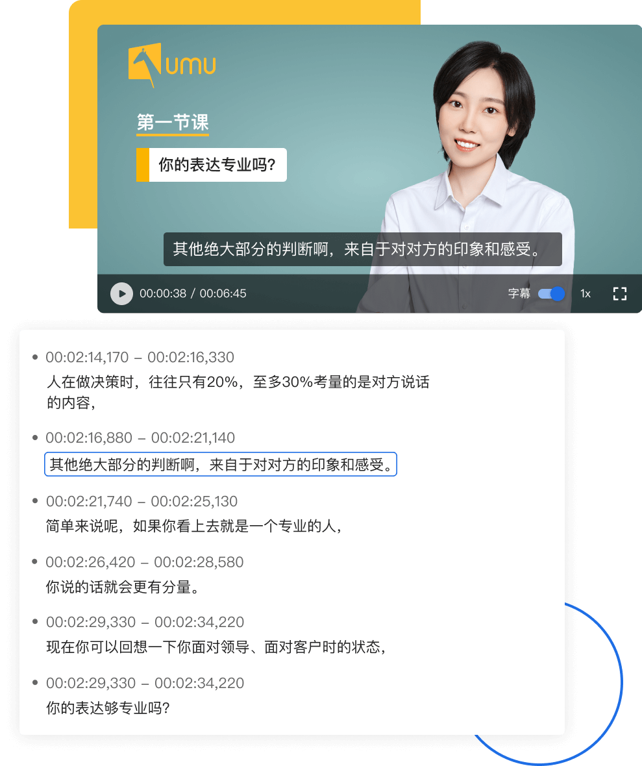Jump to timestamp 00:02:26,420 in transcript

coord(144,562)
